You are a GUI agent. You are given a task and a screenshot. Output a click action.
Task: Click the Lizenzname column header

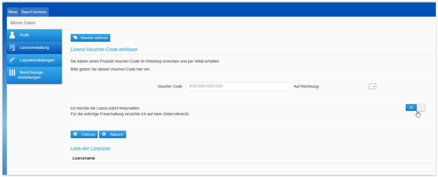pos(84,158)
